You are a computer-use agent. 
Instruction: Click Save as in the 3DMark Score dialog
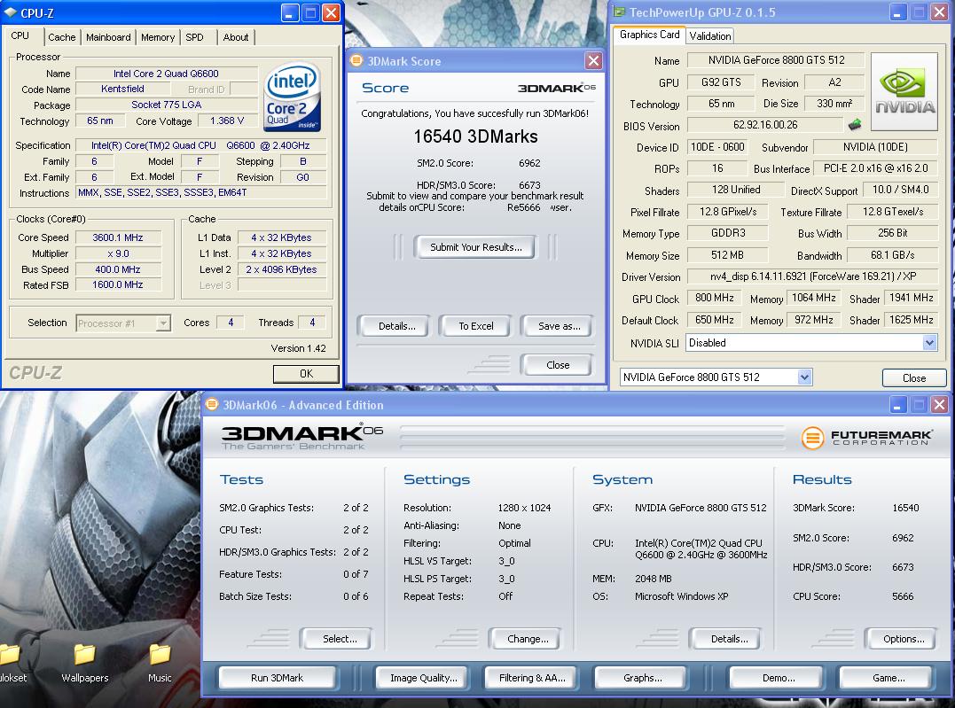(x=559, y=326)
